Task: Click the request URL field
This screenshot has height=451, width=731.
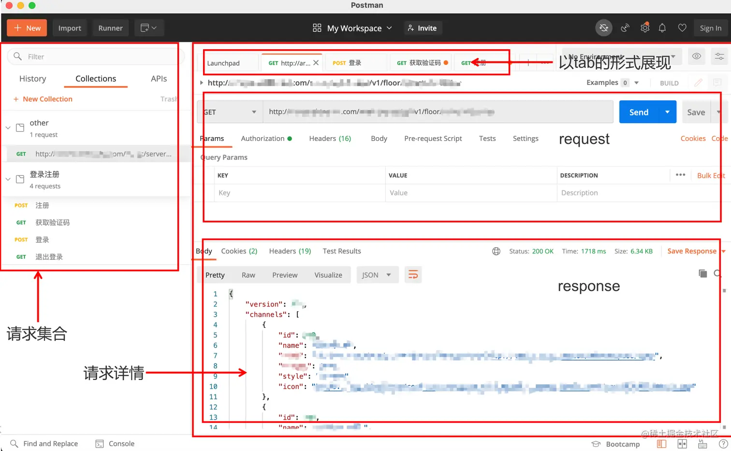Action: coord(438,112)
